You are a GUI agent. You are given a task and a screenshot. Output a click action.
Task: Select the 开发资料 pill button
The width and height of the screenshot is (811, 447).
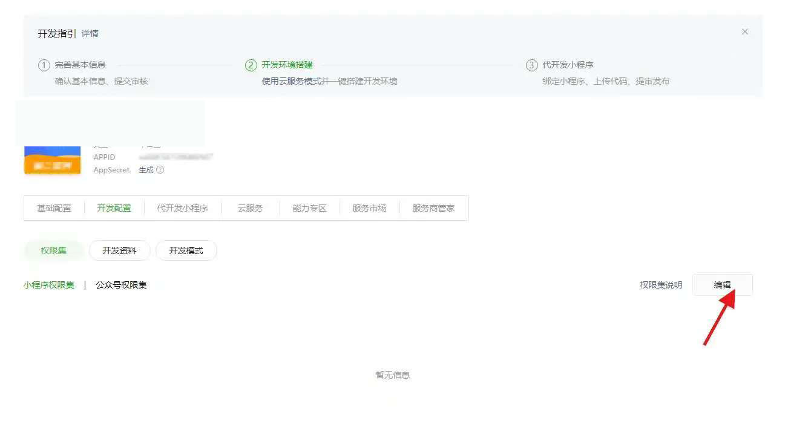click(119, 250)
